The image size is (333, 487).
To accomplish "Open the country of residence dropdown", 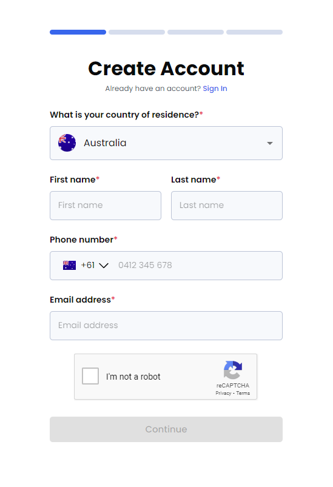I will point(166,143).
